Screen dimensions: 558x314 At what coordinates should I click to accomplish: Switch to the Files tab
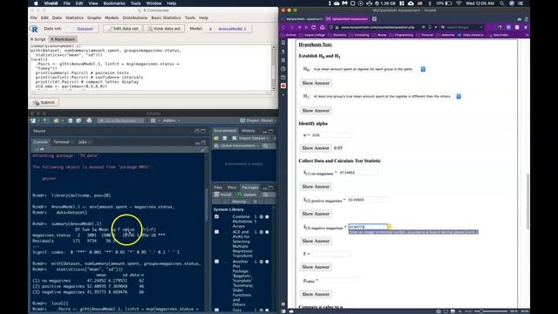click(218, 188)
